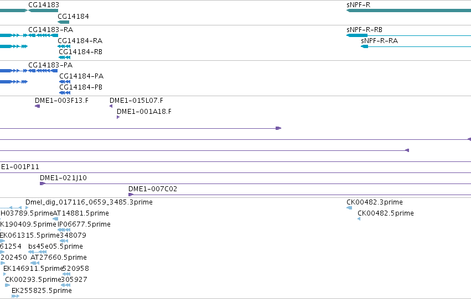Viewport: 471px width, 299px height.
Task: Click the CG14184 gene label
Action: click(x=73, y=17)
